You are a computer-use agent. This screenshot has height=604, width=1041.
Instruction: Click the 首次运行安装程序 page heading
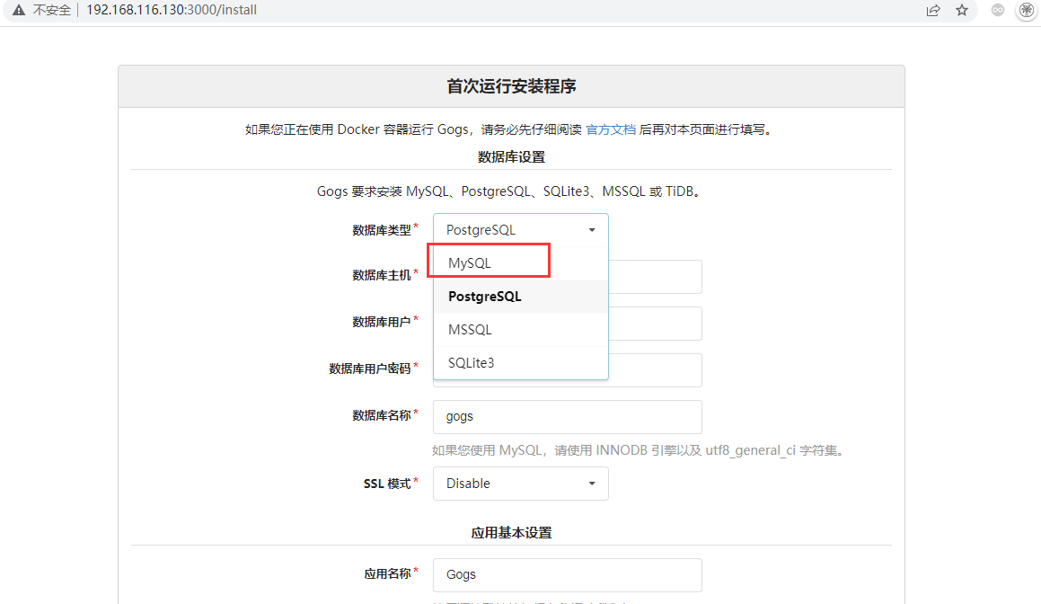(511, 86)
